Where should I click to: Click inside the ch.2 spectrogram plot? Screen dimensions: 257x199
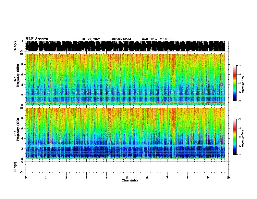pos(125,133)
